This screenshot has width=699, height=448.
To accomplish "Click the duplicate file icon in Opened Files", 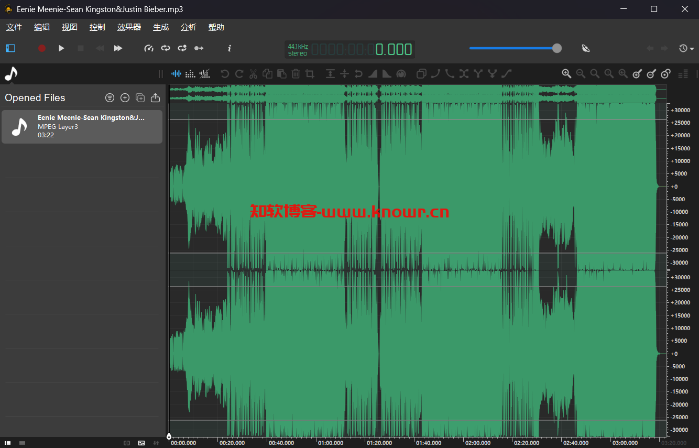I will click(x=140, y=97).
